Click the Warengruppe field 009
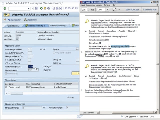160x120 pixels. (x=33, y=70)
